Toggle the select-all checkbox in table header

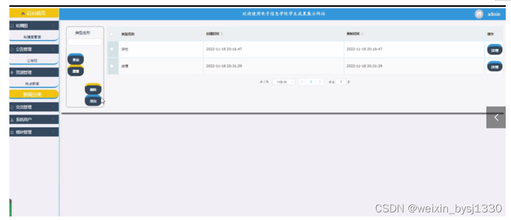tap(112, 34)
